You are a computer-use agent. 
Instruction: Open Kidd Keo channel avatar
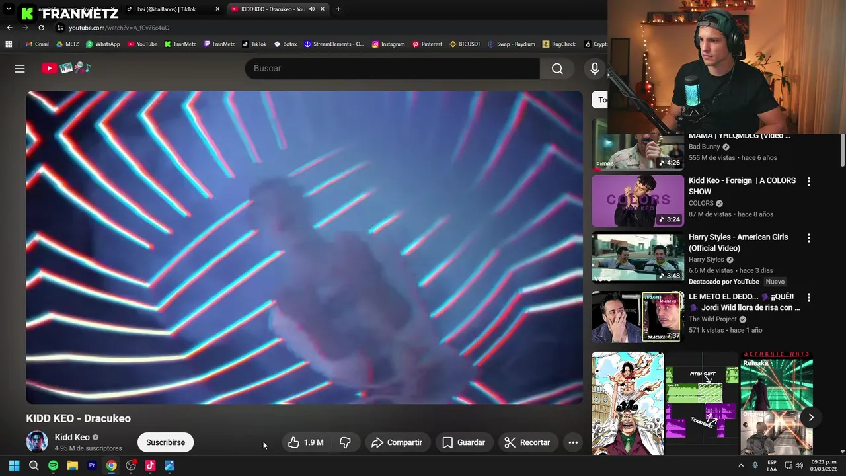click(x=37, y=442)
